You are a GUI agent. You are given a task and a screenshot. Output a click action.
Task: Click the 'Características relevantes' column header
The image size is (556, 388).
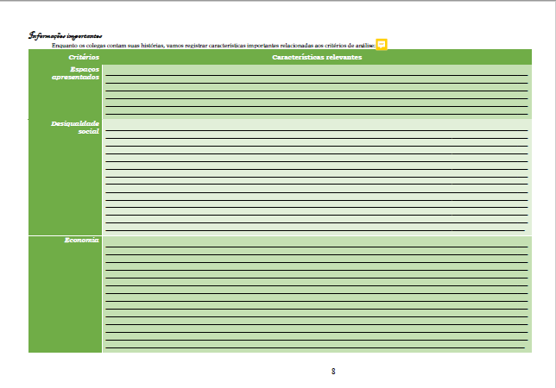coord(317,57)
